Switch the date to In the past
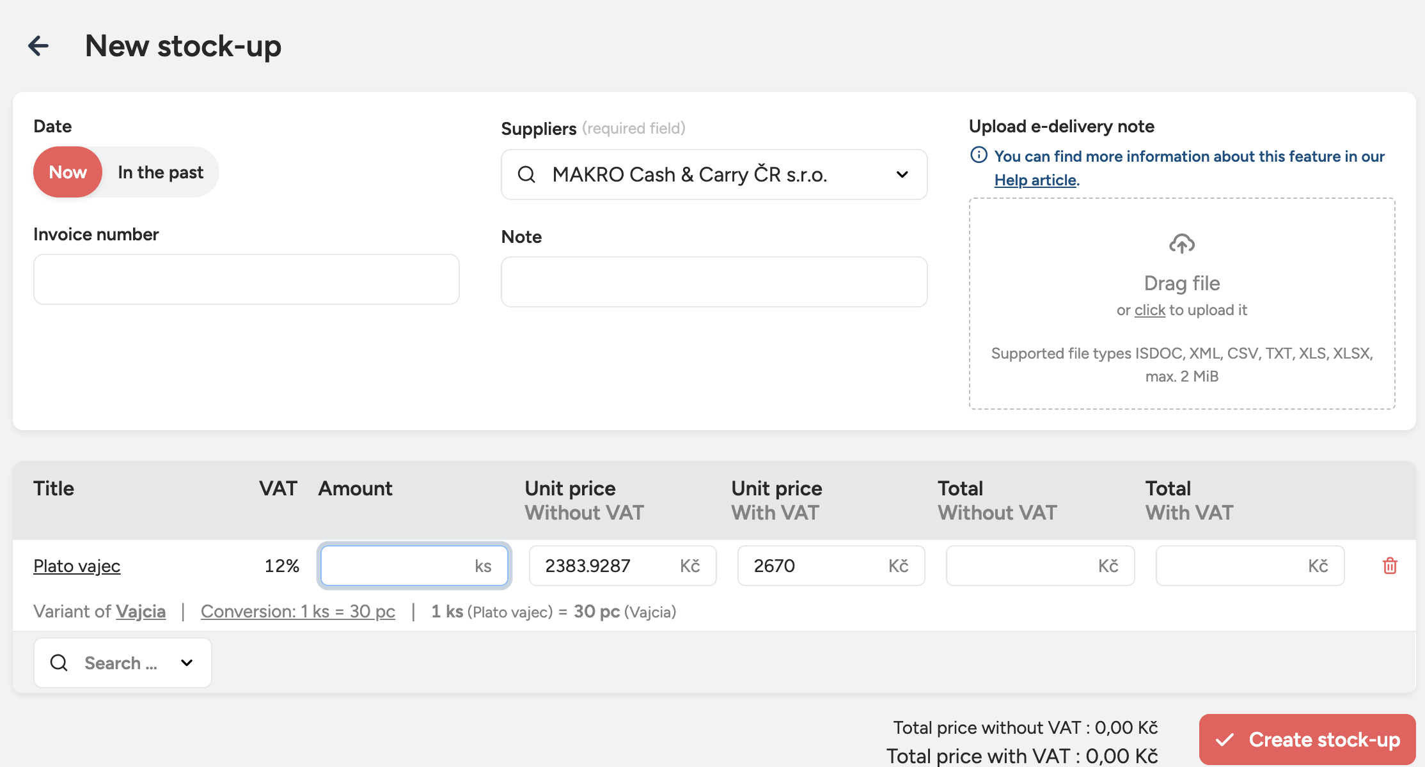This screenshot has height=767, width=1425. [161, 172]
